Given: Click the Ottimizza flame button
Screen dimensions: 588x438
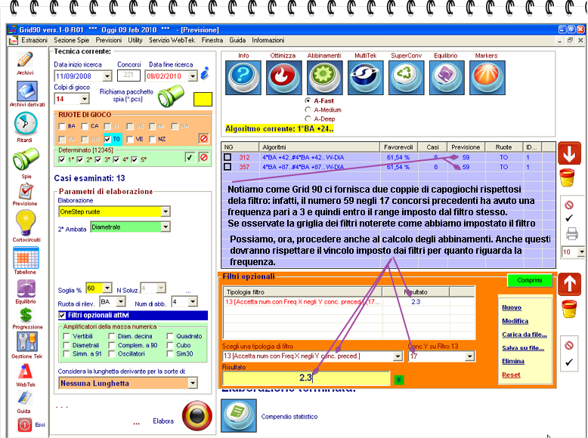Looking at the screenshot, I should 284,78.
